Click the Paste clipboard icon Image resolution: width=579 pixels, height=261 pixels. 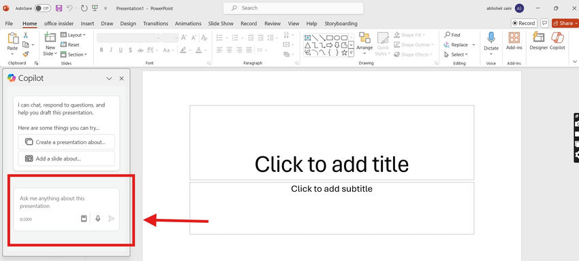[x=13, y=38]
